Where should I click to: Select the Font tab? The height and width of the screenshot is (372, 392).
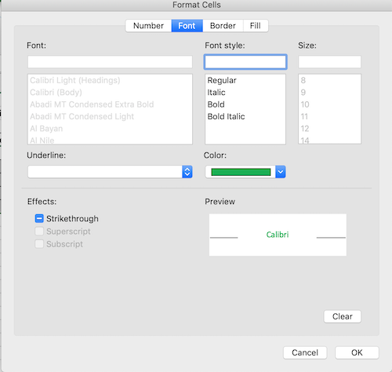pos(187,26)
